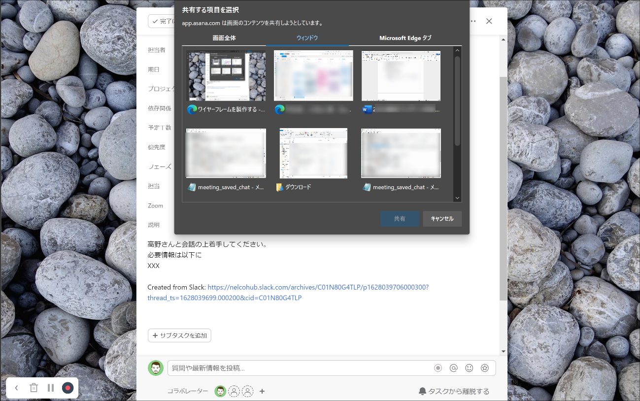640x401 pixels.
Task: Click the scroll-up arrow of the window list
Action: [x=457, y=50]
